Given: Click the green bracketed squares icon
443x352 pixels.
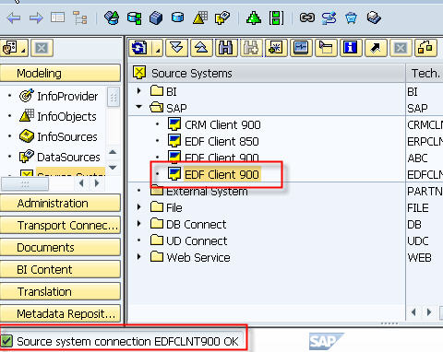Looking at the screenshot, I should point(276,18).
